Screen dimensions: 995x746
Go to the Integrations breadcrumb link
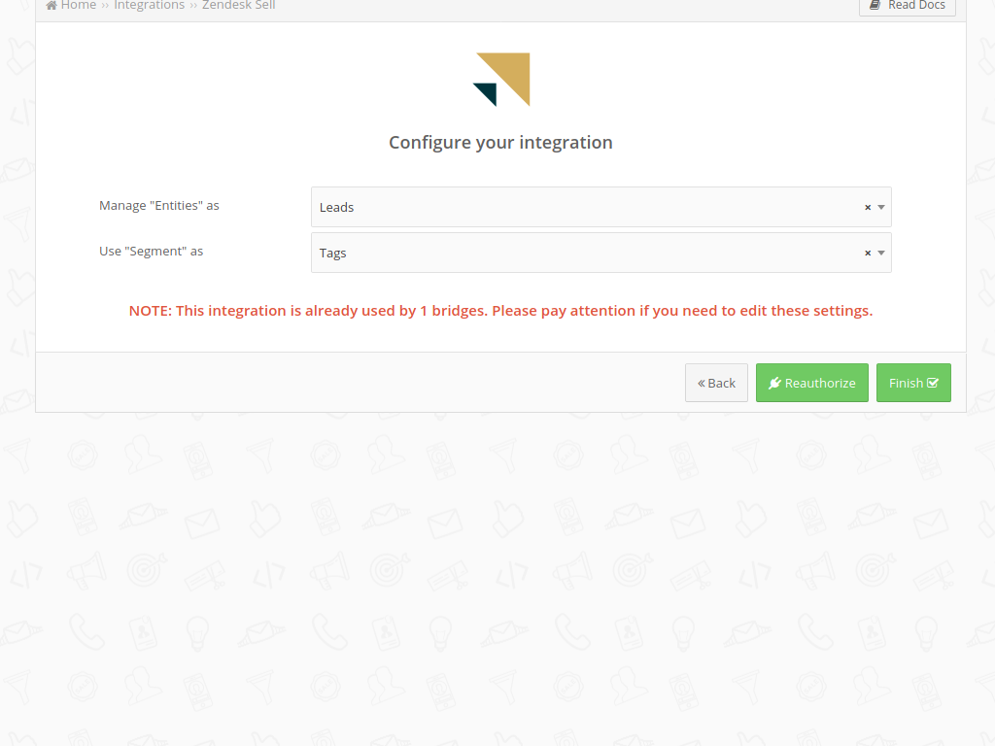pyautogui.click(x=149, y=6)
